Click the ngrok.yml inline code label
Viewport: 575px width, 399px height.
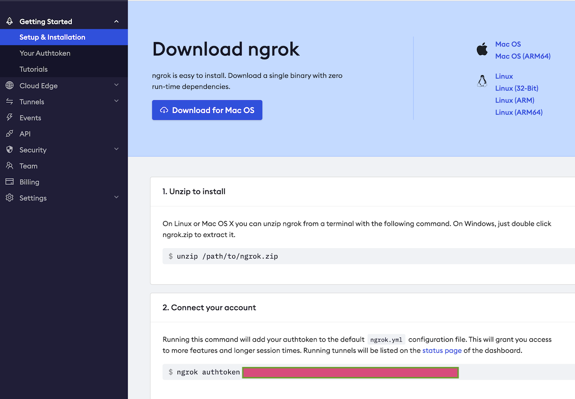point(386,340)
